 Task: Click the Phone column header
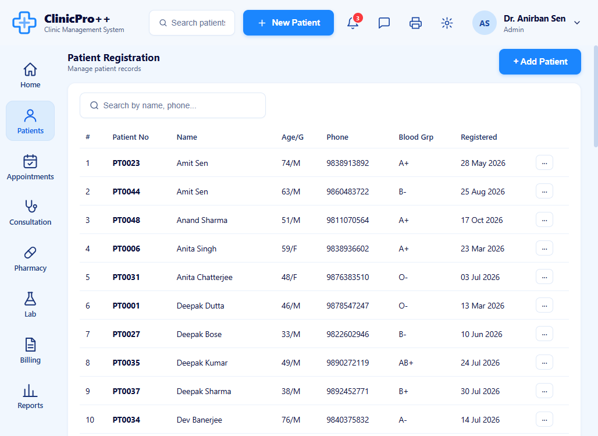pyautogui.click(x=337, y=137)
